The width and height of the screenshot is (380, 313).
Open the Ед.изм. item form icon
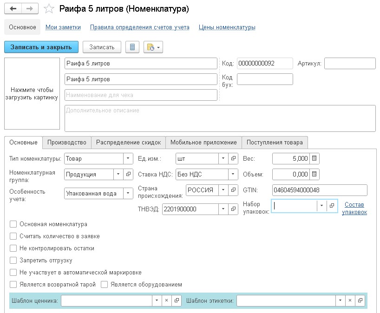pyautogui.click(x=234, y=159)
